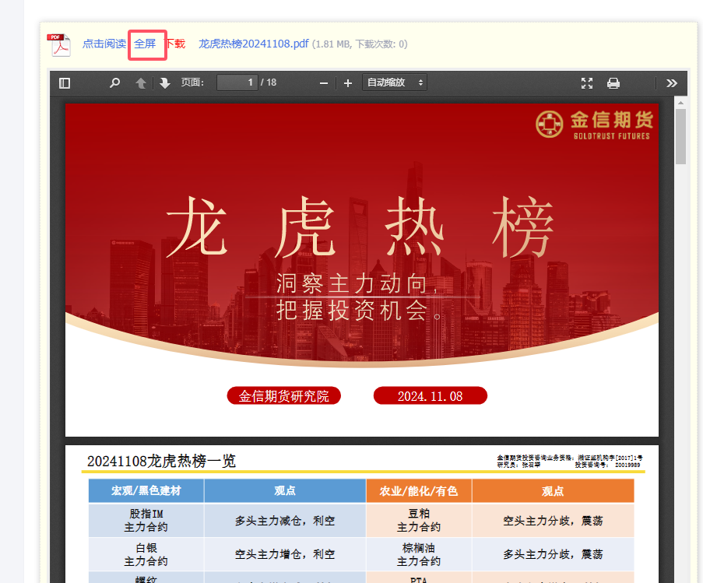Click the 宏观/黑色建材 table header
The height and width of the screenshot is (583, 703).
tap(146, 490)
